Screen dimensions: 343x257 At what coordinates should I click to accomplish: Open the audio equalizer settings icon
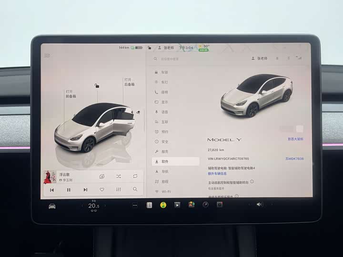pos(119,189)
